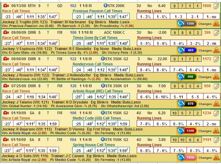
Task: Click running line cell 1 - 3½
Action: tap(145, 17)
